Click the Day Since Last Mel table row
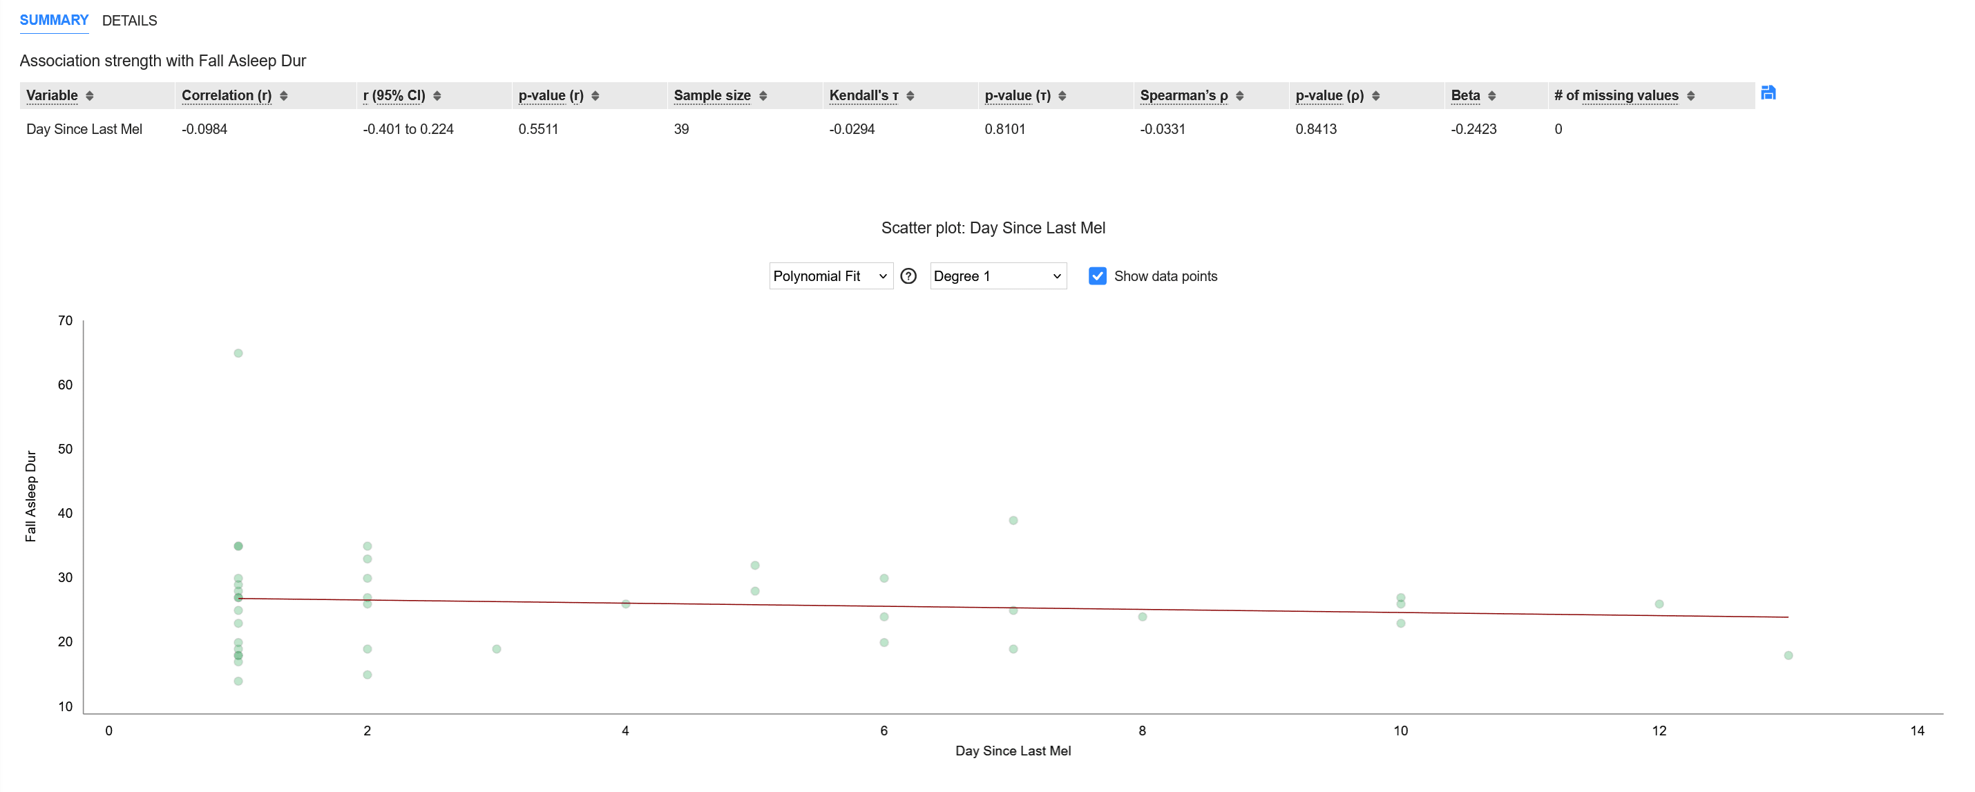The height and width of the screenshot is (792, 1975). click(84, 129)
